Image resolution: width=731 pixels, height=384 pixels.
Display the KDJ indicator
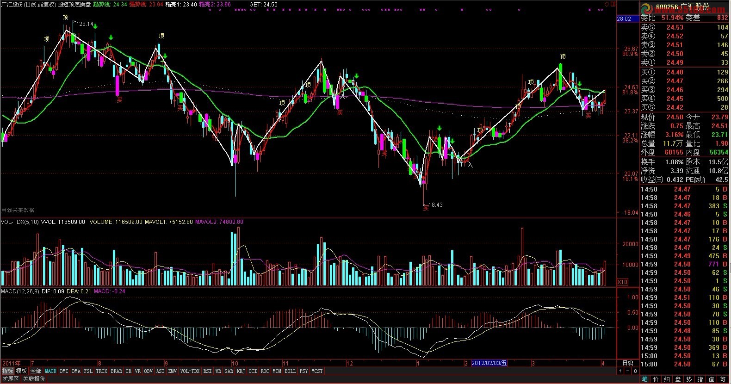click(241, 371)
